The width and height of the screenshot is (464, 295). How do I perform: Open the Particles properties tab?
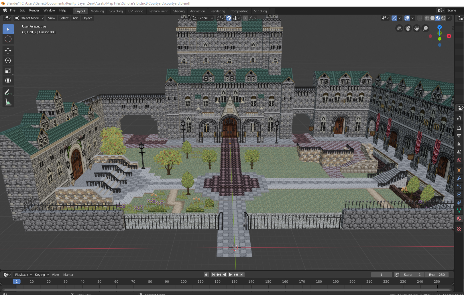[x=459, y=186]
